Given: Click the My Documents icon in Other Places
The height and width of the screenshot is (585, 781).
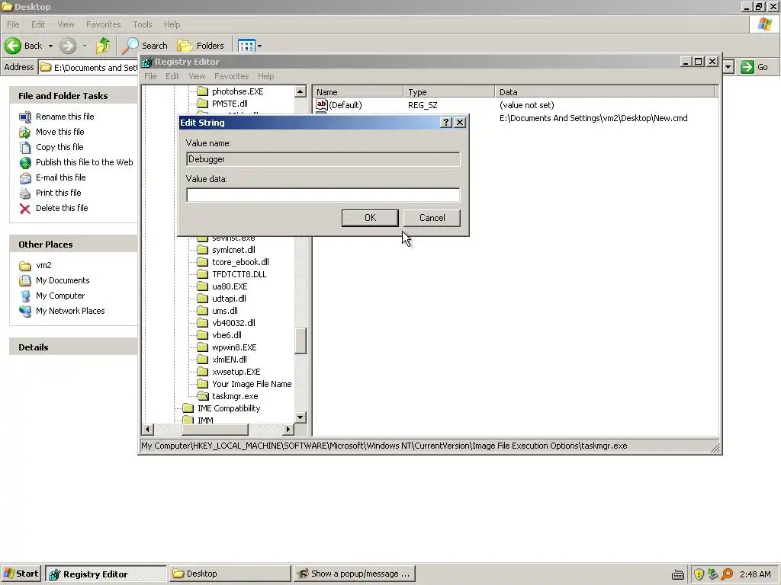Looking at the screenshot, I should [25, 280].
